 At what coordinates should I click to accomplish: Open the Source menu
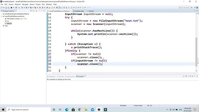pyautogui.click(x=11, y=4)
